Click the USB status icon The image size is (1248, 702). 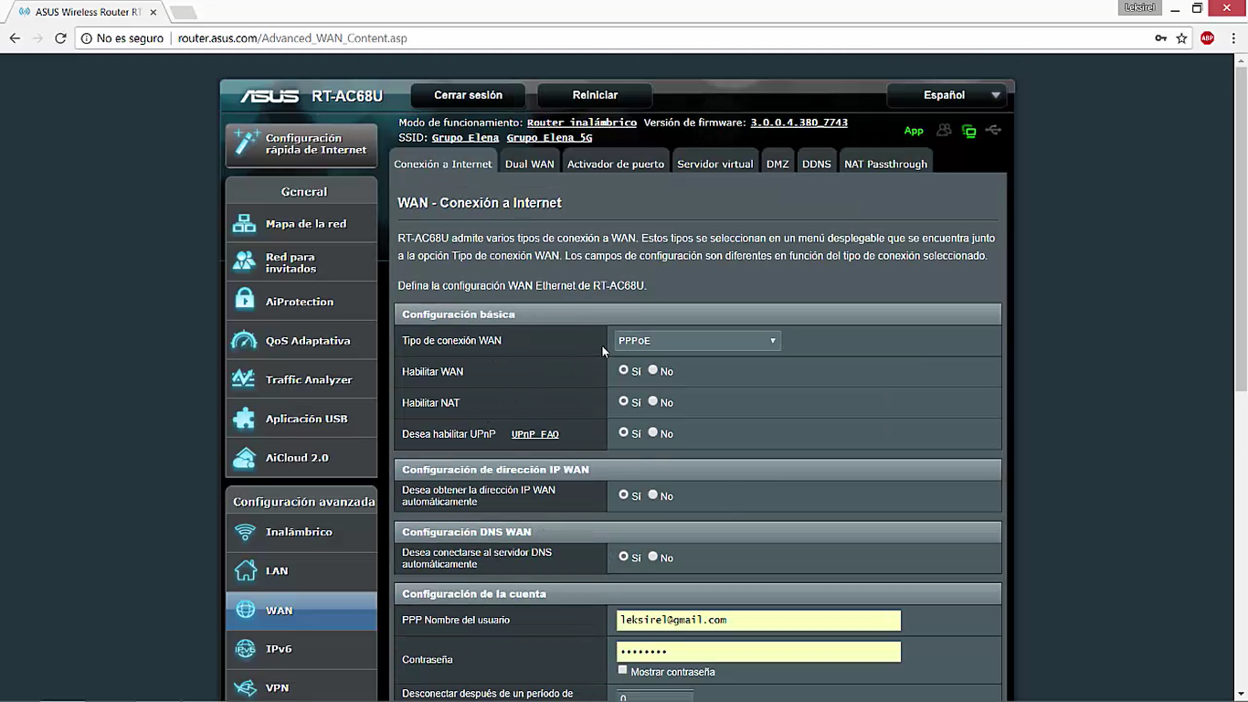[x=993, y=131]
